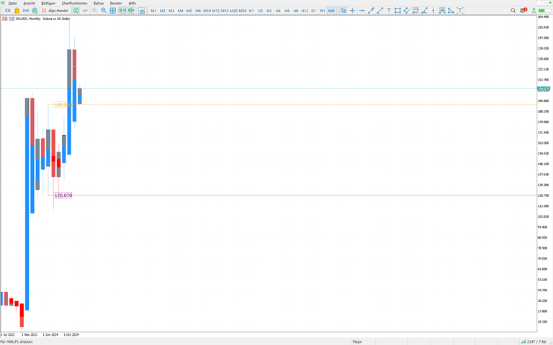Select the equidistant channel tool

406,11
